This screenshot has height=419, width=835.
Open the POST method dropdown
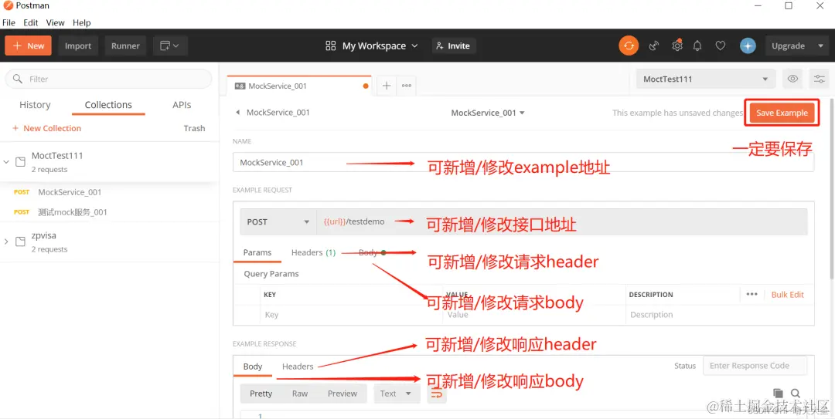click(278, 221)
